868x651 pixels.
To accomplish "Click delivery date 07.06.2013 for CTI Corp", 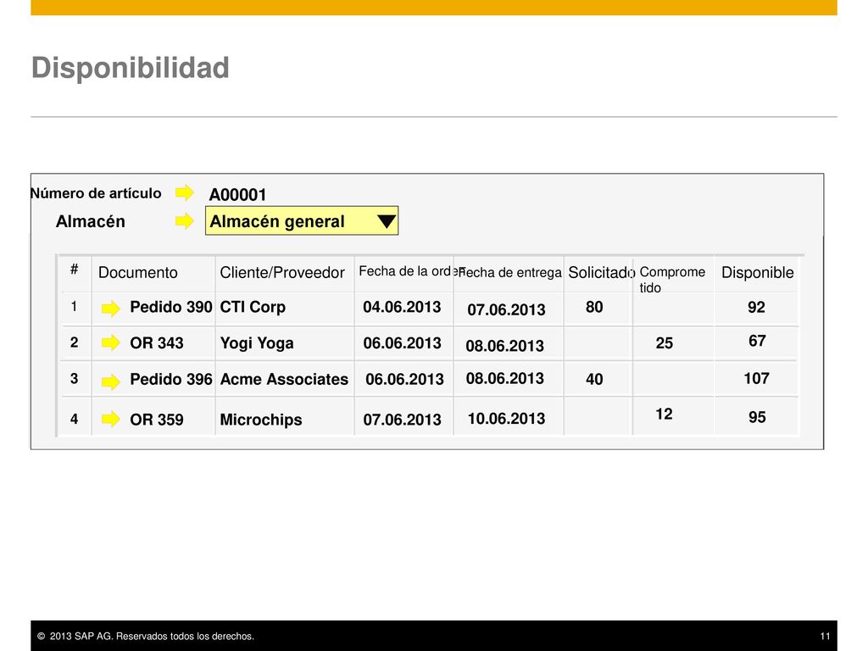I will pos(506,309).
